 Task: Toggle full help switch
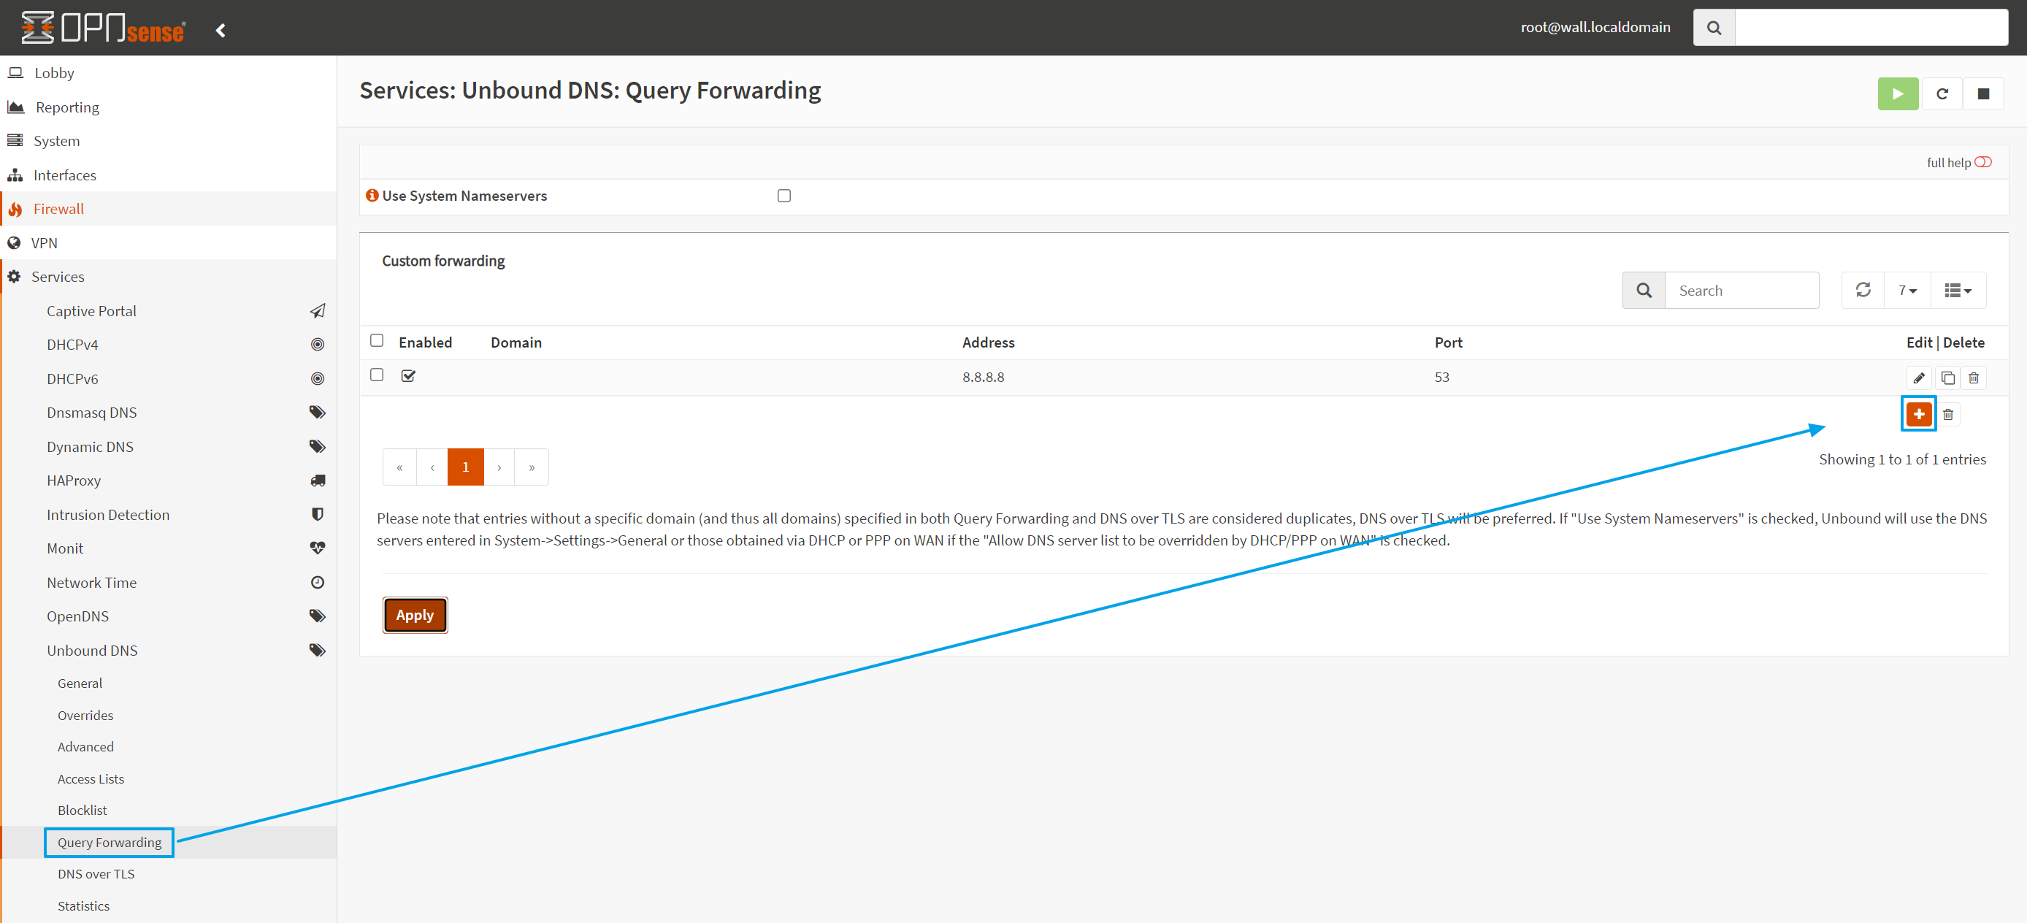(1982, 162)
